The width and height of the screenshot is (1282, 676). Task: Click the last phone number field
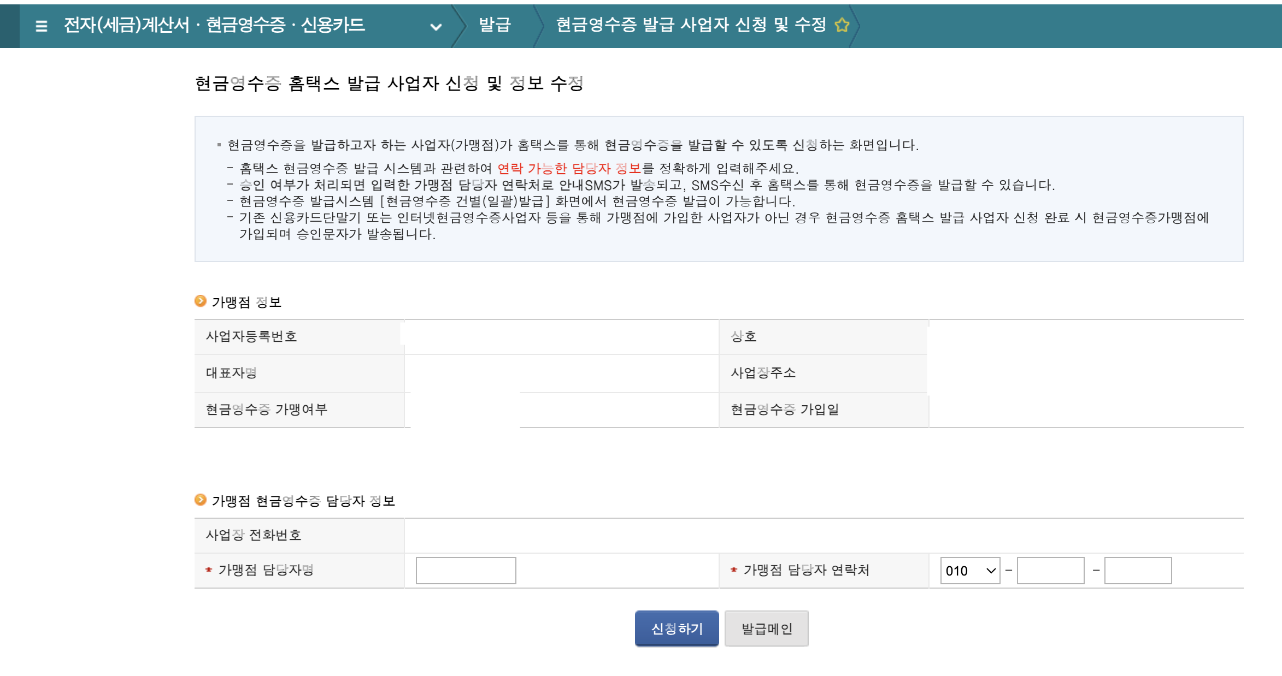point(1138,571)
